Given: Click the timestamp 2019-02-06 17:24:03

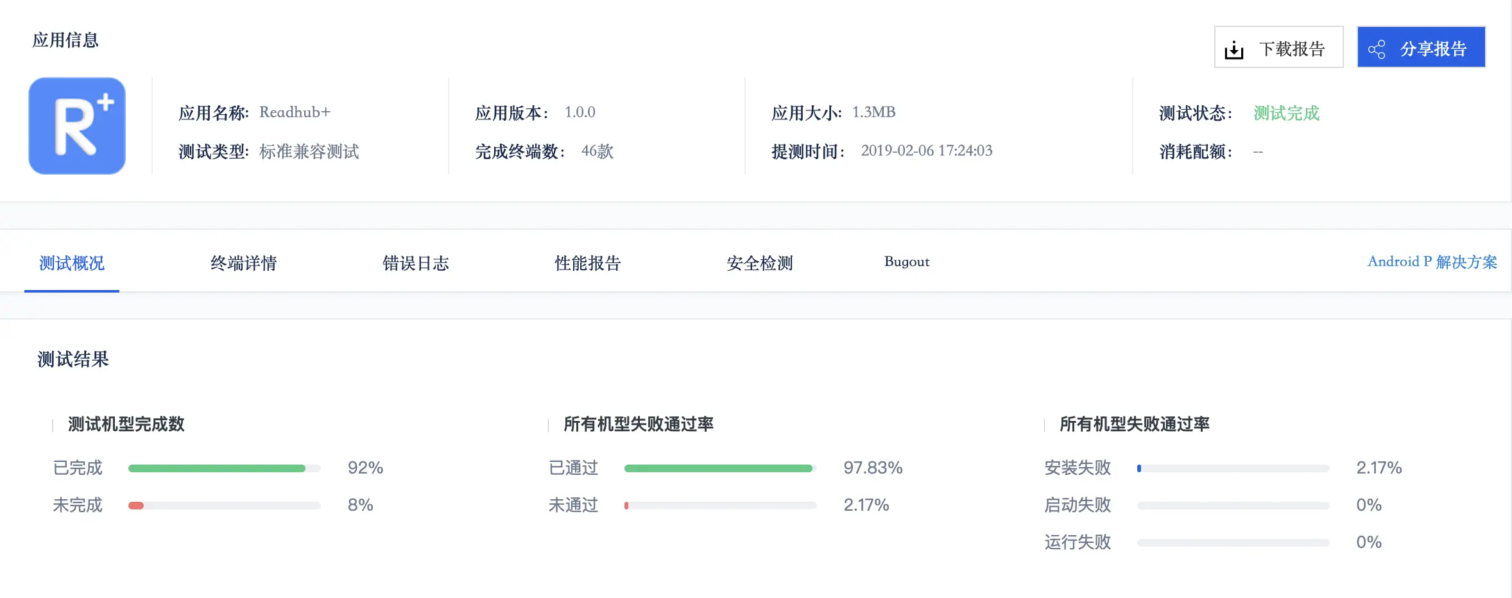Looking at the screenshot, I should 927,151.
